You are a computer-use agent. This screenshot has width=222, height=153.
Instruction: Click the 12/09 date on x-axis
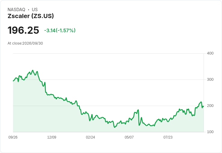coord(52,137)
